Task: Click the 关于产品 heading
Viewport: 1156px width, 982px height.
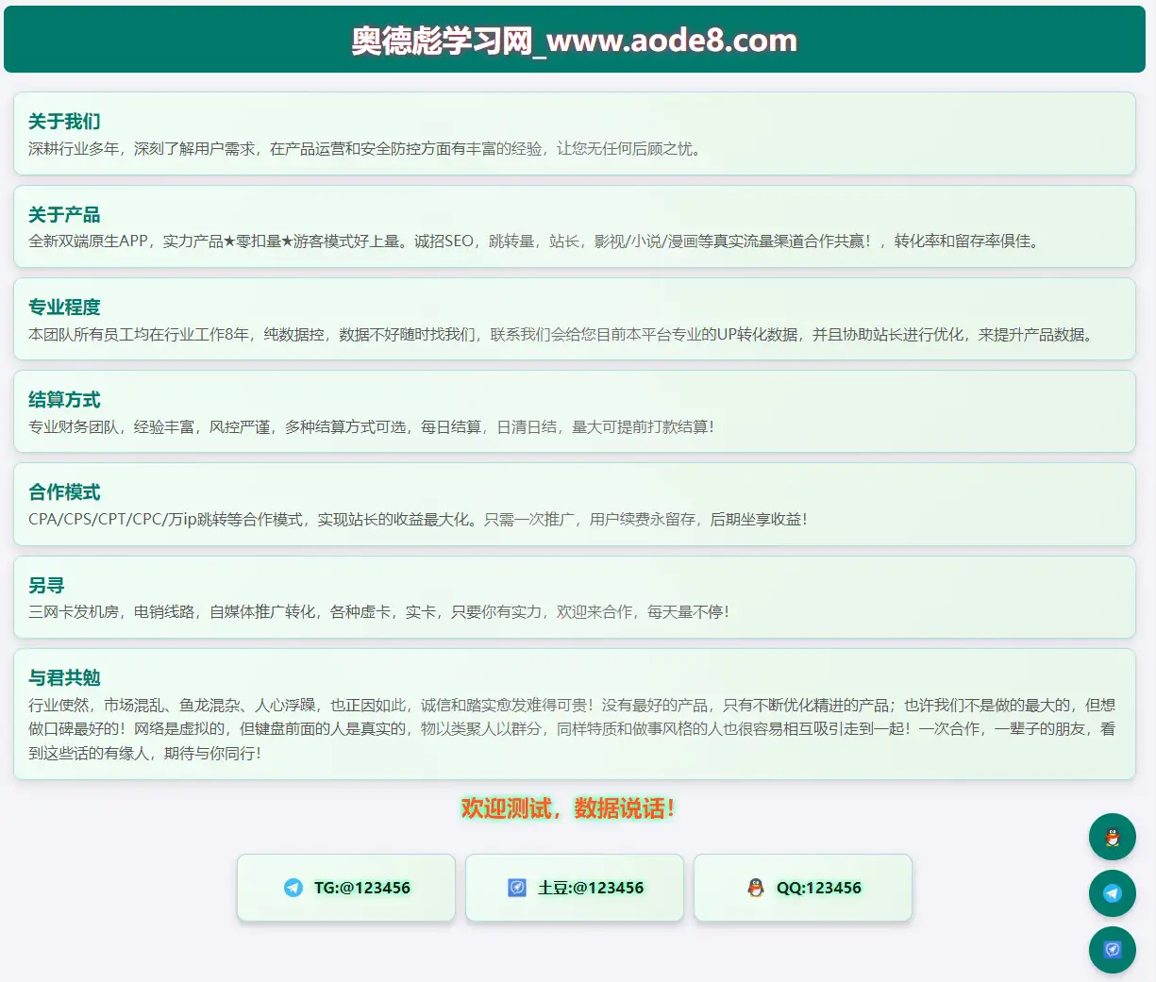Action: pyautogui.click(x=64, y=215)
